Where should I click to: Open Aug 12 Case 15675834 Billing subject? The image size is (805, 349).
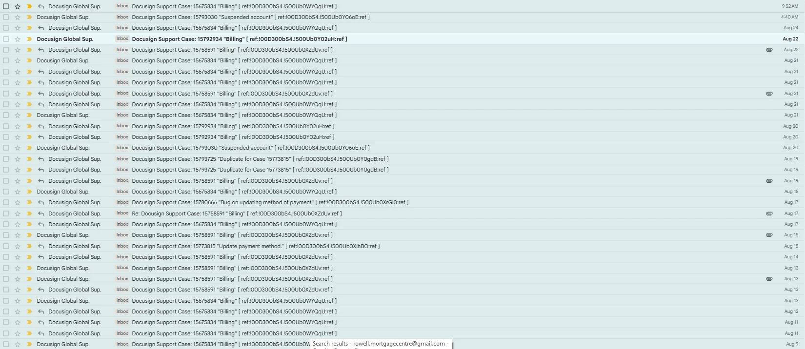pyautogui.click(x=234, y=311)
